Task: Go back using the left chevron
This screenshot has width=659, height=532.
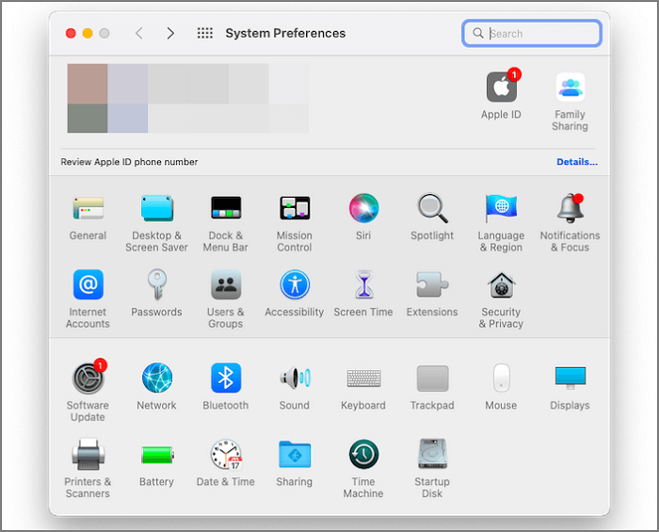Action: tap(139, 33)
